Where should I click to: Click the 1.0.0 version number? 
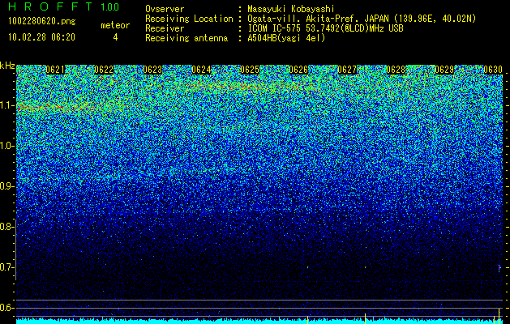(110, 7)
